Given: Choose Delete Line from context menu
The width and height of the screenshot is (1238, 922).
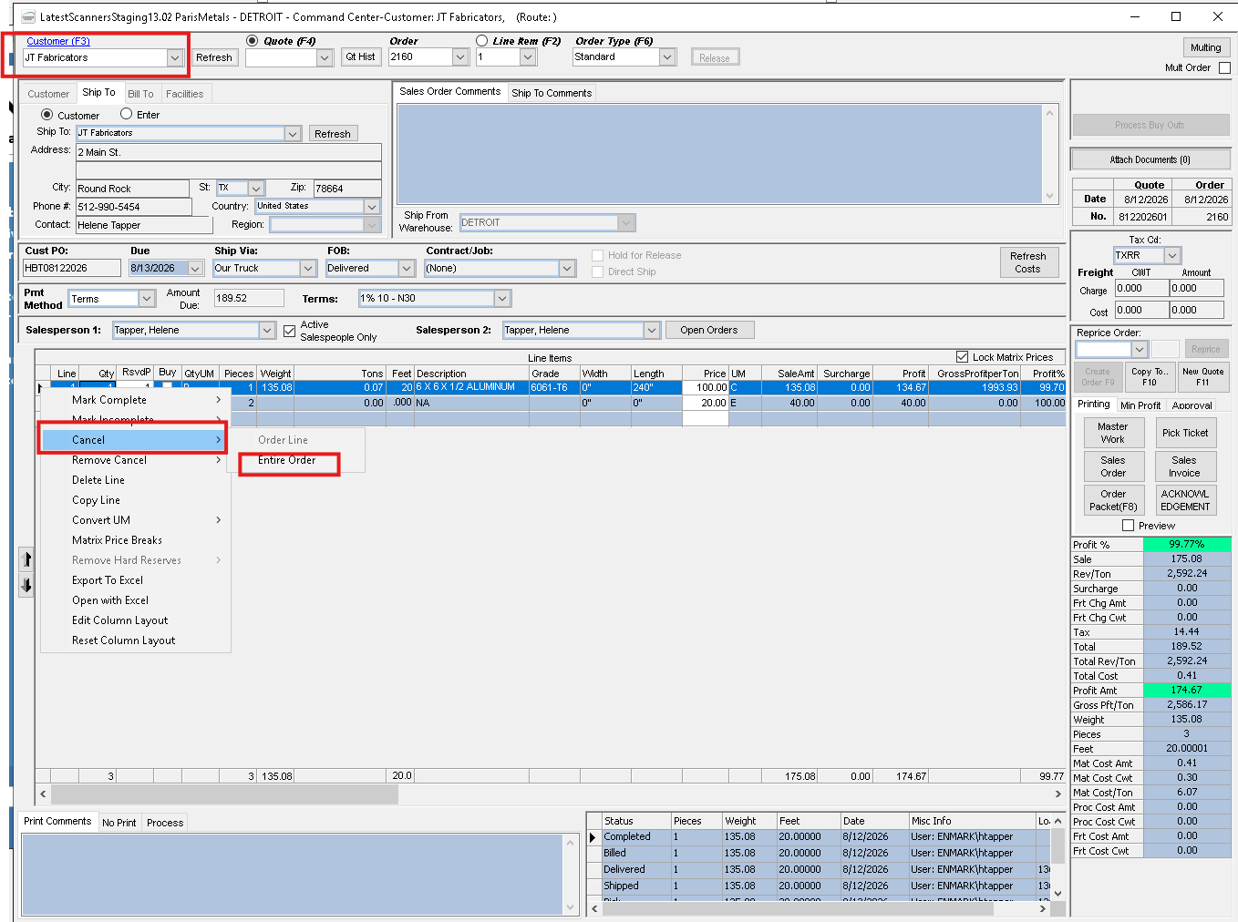Looking at the screenshot, I should click(x=98, y=480).
